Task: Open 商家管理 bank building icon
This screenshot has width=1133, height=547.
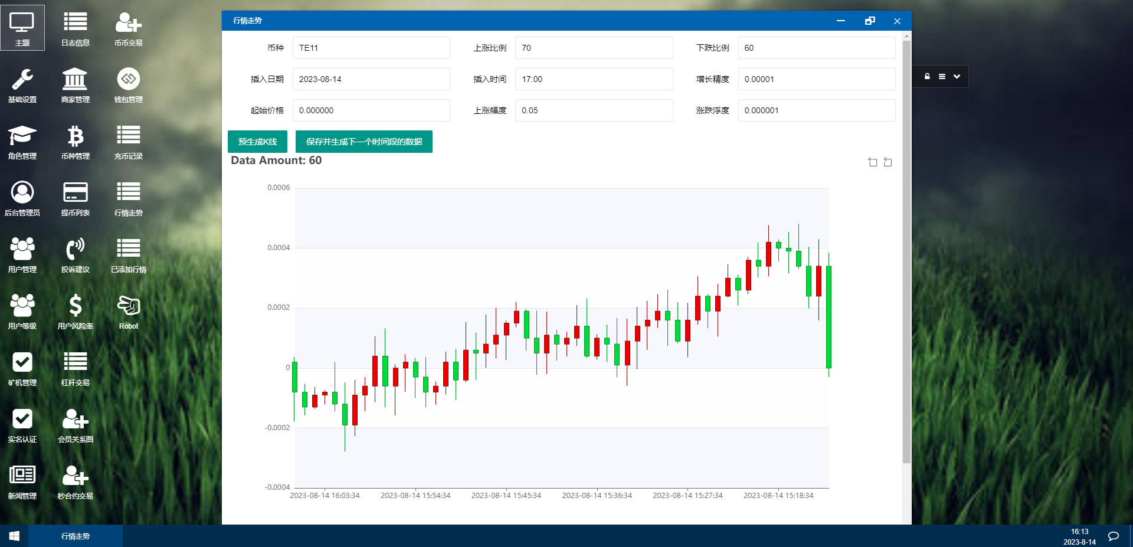Action: point(76,85)
